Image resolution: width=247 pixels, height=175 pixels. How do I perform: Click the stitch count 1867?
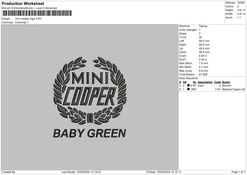pos(193,90)
